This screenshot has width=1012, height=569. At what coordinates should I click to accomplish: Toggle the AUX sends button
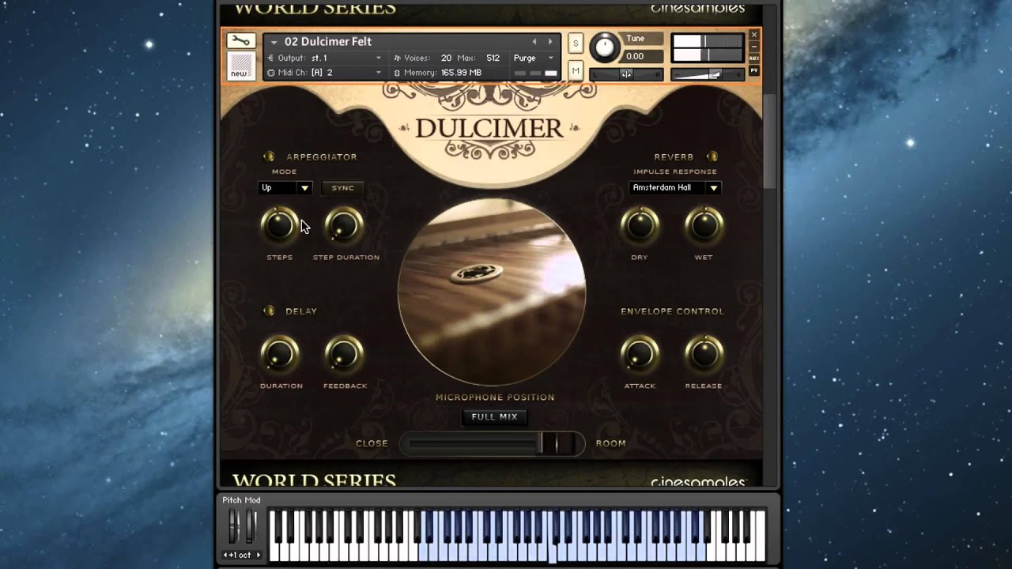click(754, 58)
